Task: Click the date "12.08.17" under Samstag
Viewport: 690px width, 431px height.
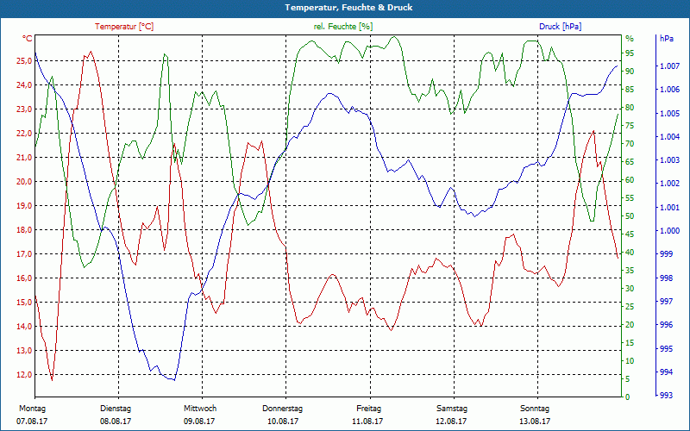Action: [451, 422]
